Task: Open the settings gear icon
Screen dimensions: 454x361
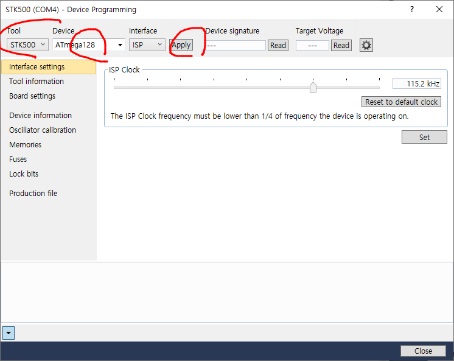Action: click(x=366, y=45)
